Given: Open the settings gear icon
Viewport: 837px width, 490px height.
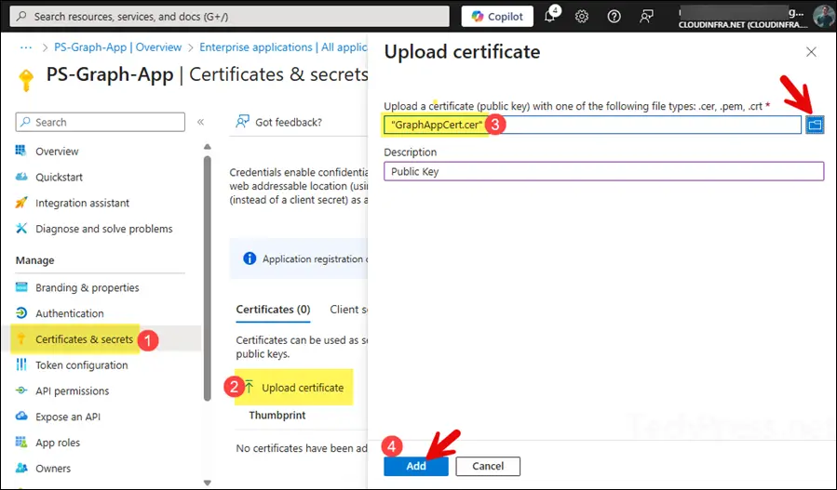Looking at the screenshot, I should [x=582, y=17].
